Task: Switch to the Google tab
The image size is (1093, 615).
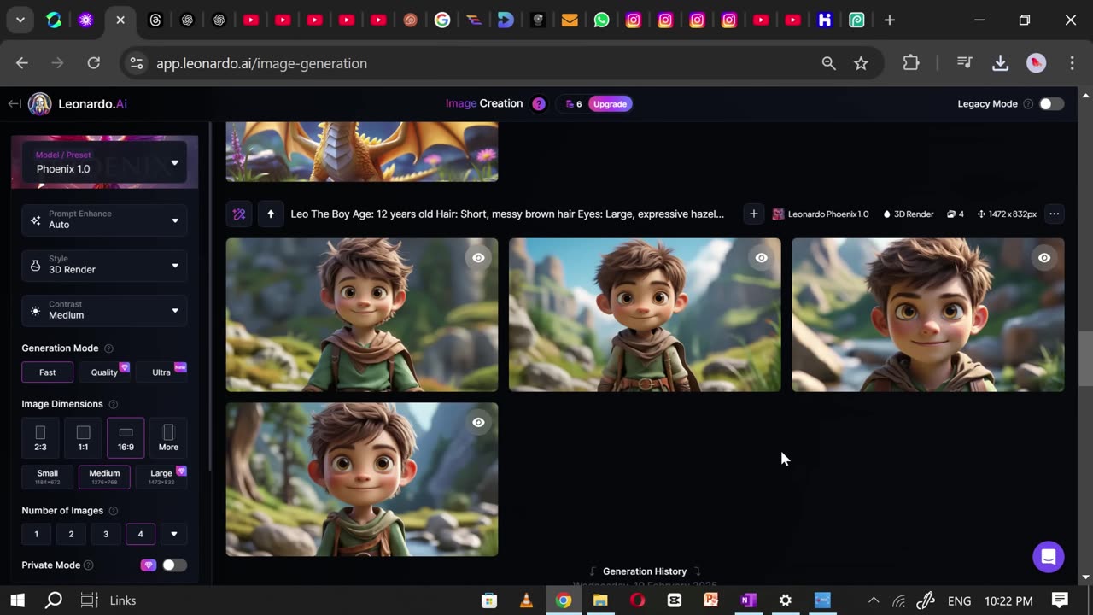Action: [442, 20]
